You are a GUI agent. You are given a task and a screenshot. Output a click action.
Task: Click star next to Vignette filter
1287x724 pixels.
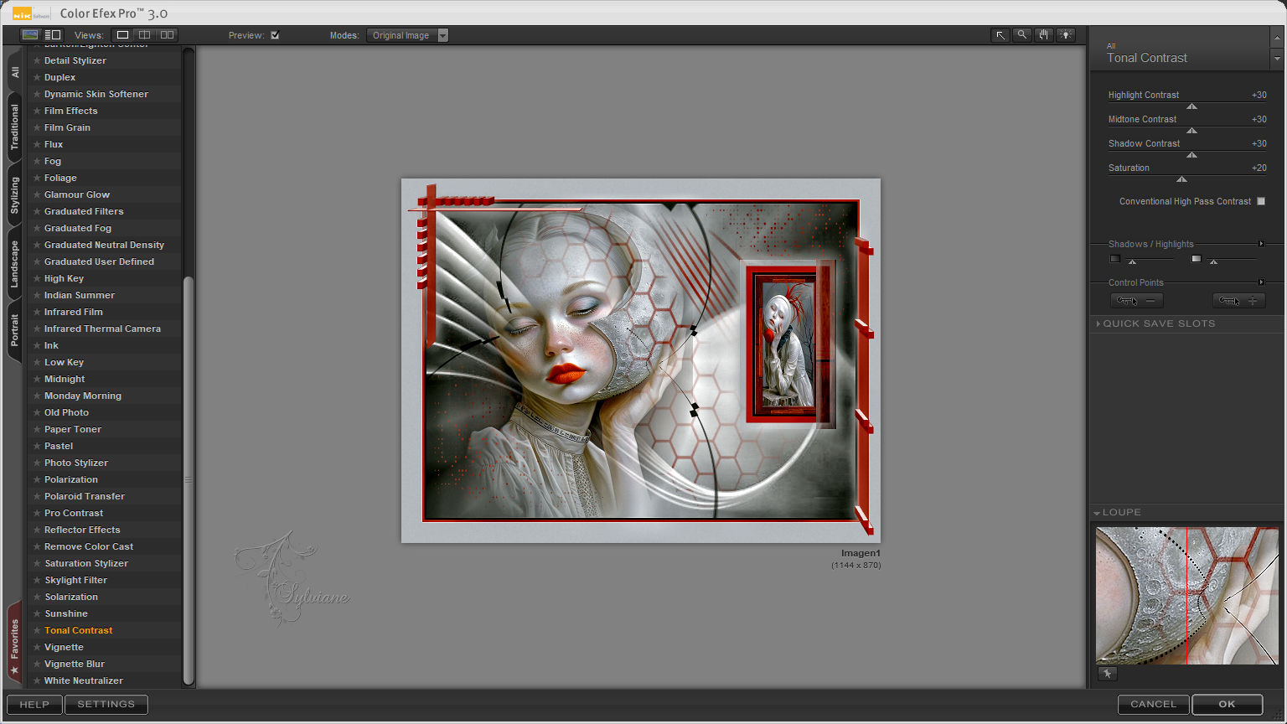37,647
